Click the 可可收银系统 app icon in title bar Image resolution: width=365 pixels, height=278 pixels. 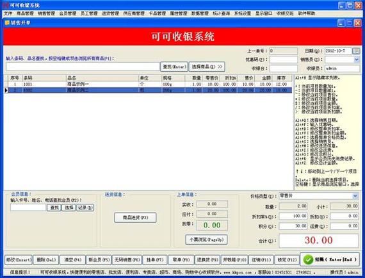tap(5, 5)
